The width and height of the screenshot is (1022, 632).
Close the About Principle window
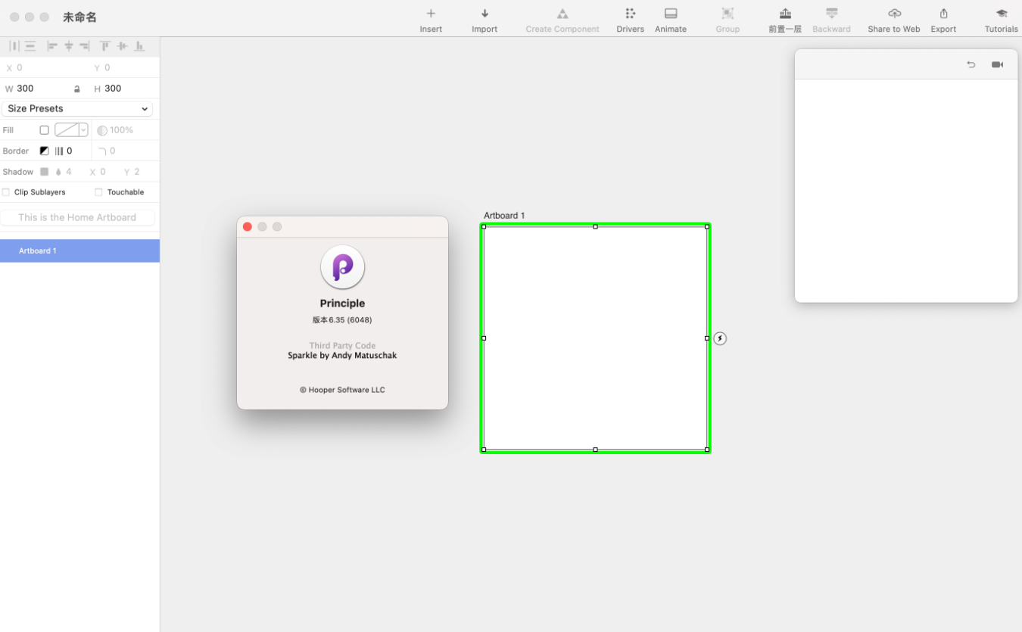(x=247, y=227)
